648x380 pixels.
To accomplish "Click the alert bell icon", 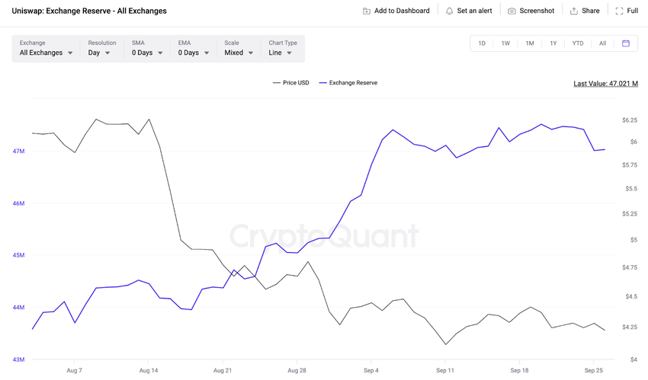I will pyautogui.click(x=449, y=11).
